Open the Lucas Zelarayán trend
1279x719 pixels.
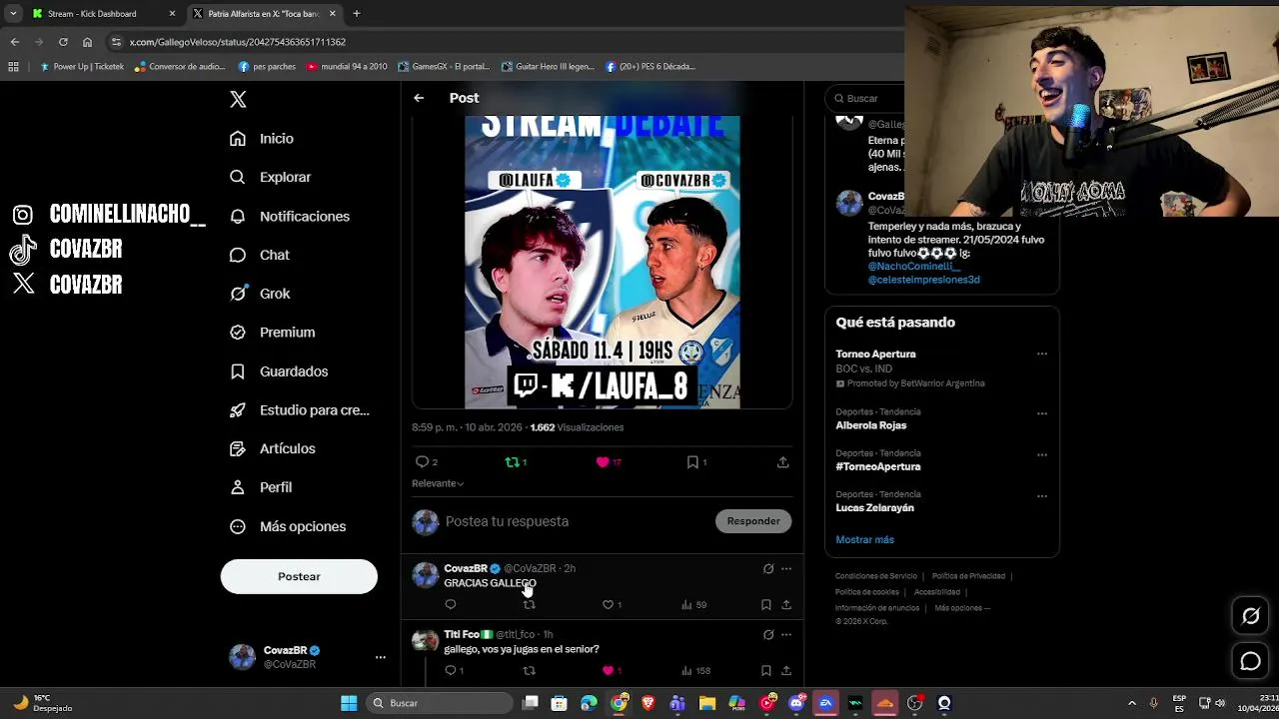click(x=875, y=507)
